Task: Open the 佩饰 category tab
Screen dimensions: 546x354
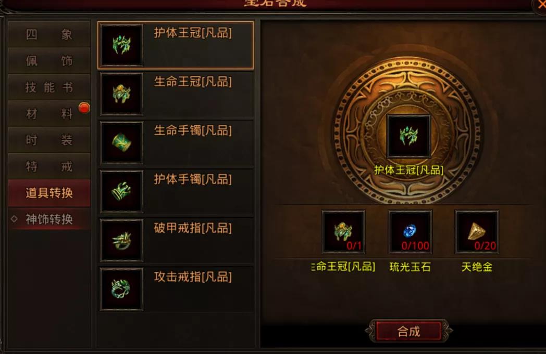Action: (x=49, y=61)
